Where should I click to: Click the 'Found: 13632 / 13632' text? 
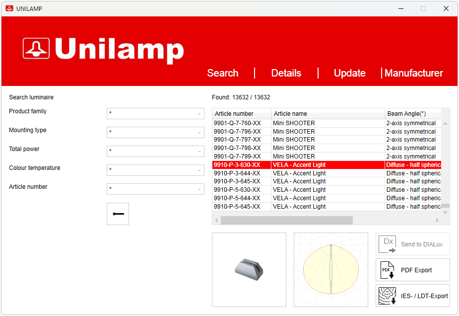pyautogui.click(x=241, y=97)
